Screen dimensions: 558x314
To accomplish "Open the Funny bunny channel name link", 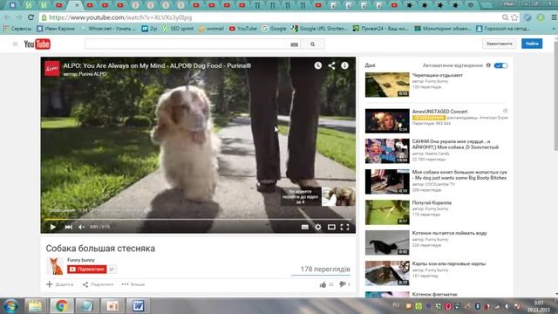I will pos(81,260).
